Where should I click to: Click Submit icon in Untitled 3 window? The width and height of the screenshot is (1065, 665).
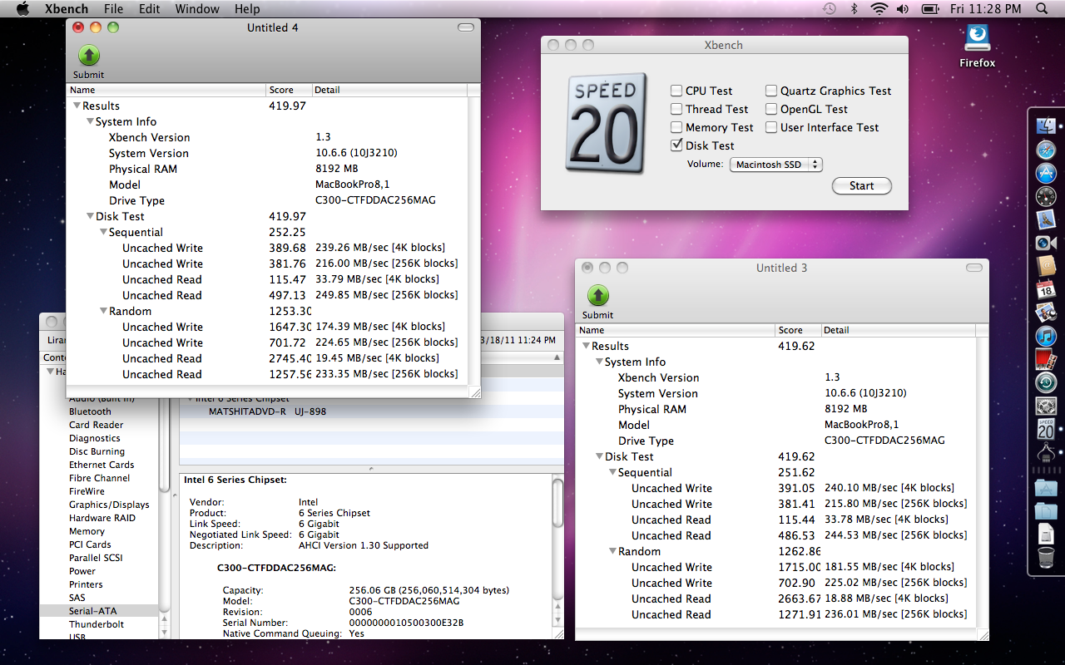click(x=598, y=295)
